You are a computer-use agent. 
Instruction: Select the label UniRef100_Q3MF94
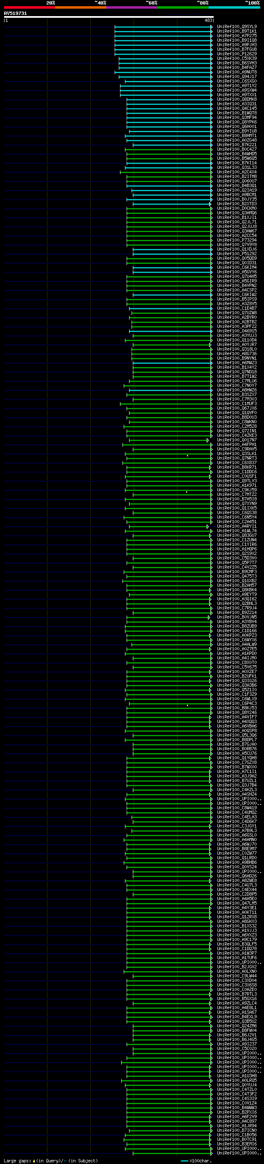(237, 118)
